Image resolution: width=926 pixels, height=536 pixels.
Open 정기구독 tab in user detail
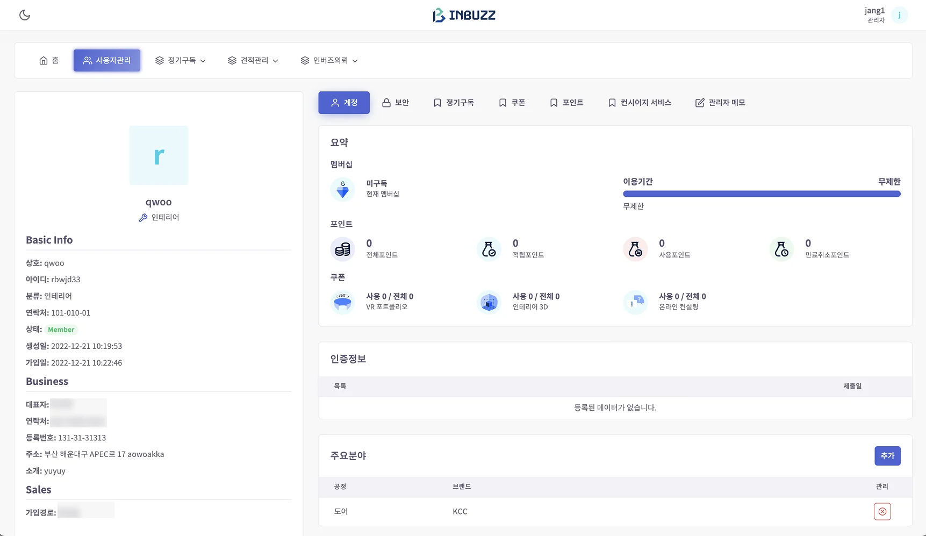pos(454,103)
